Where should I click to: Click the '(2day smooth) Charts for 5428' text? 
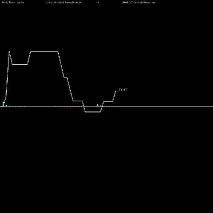click(63, 3)
